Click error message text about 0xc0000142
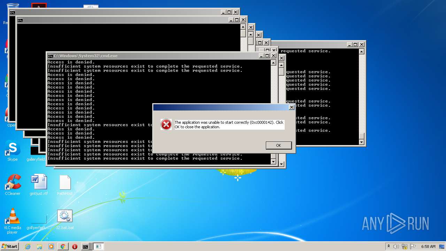This screenshot has width=446, height=251. [229, 124]
